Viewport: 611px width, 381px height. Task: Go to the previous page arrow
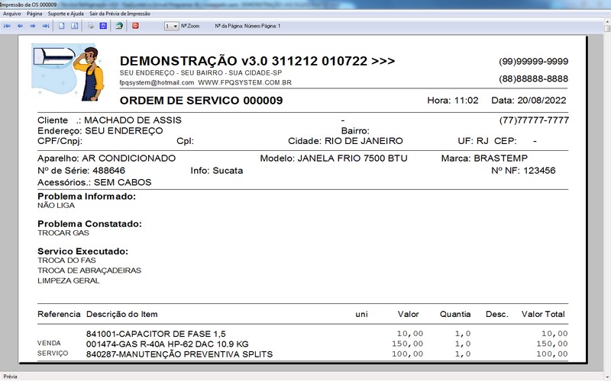pos(20,26)
